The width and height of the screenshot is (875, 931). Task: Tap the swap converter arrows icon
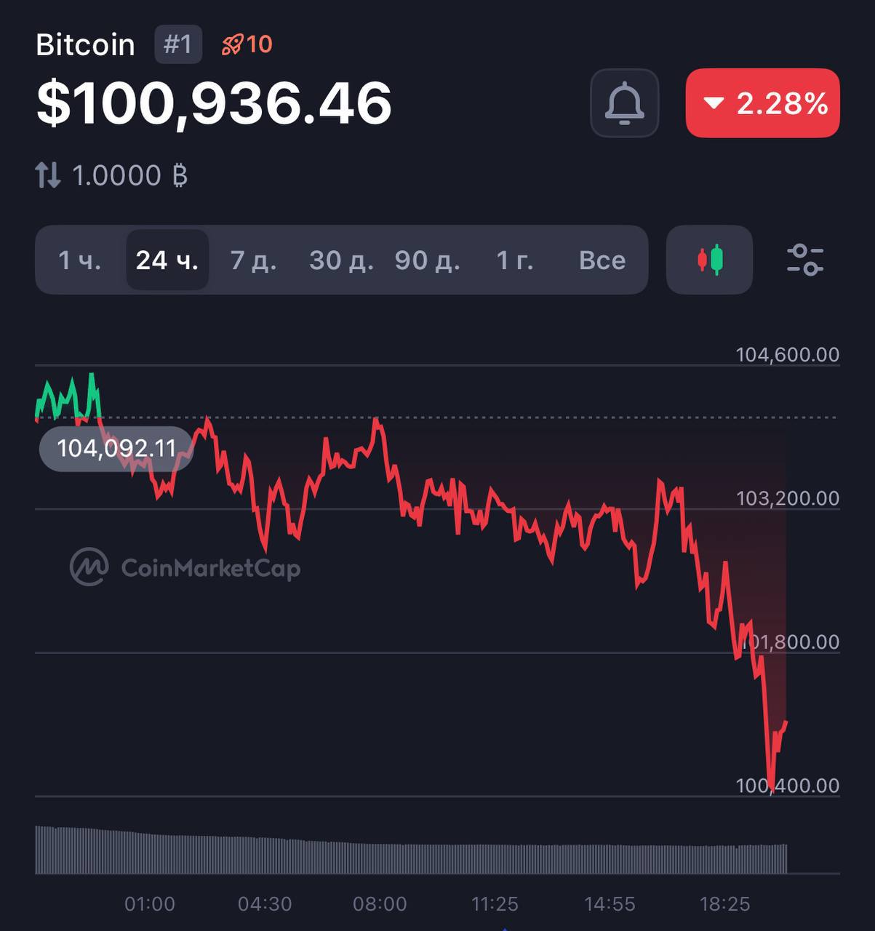[x=48, y=175]
